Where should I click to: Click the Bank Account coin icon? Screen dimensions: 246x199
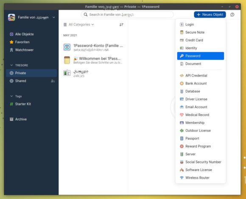[182, 83]
